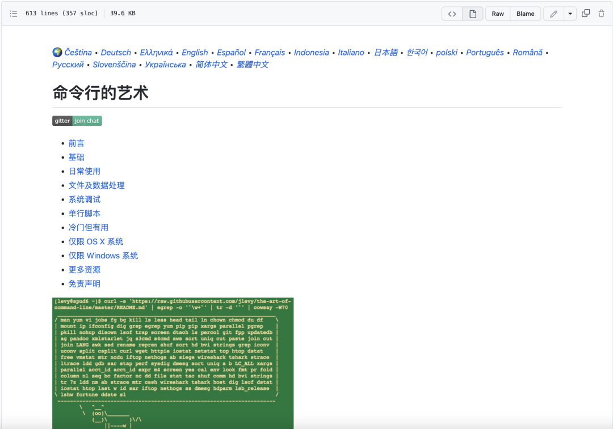Viewport: 613px width, 429px height.
Task: Click the gitter join chat badge
Action: tap(77, 121)
